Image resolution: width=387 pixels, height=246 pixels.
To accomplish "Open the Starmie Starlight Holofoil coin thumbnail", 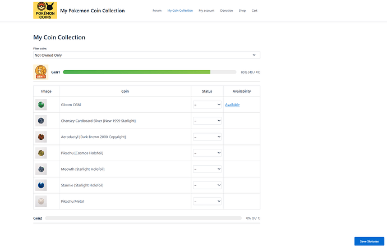I will coord(41,185).
